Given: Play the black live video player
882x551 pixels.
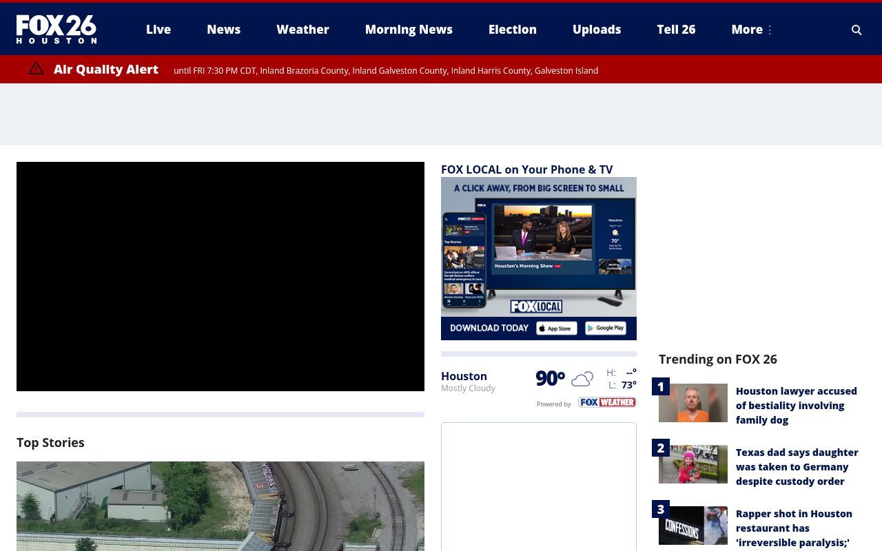Looking at the screenshot, I should pyautogui.click(x=220, y=276).
